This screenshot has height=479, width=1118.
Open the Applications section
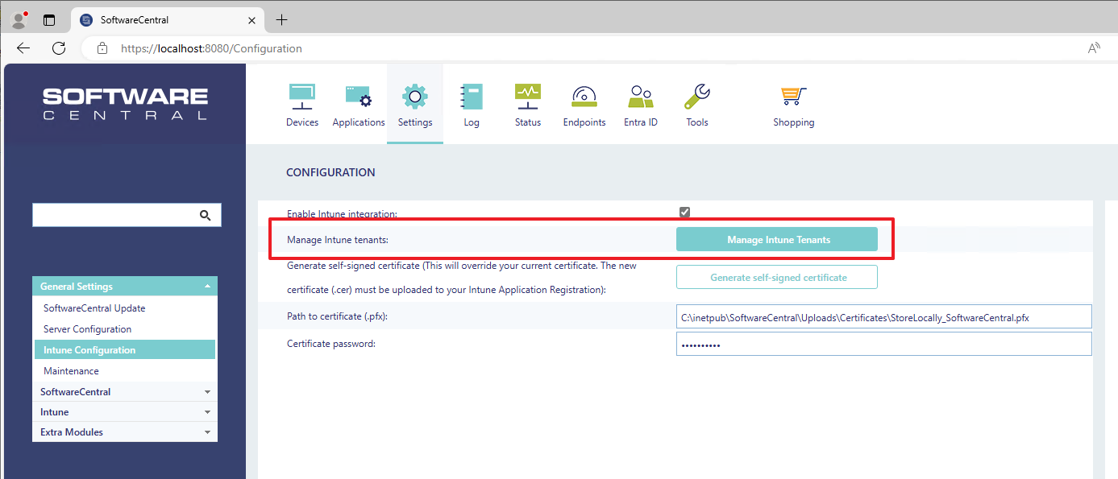[x=359, y=105]
